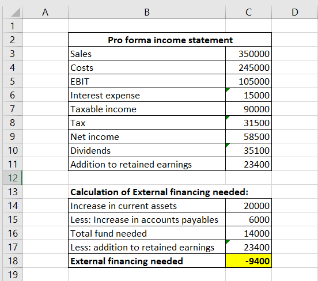
Task: Select the Costs value 245000
Action: click(248, 67)
